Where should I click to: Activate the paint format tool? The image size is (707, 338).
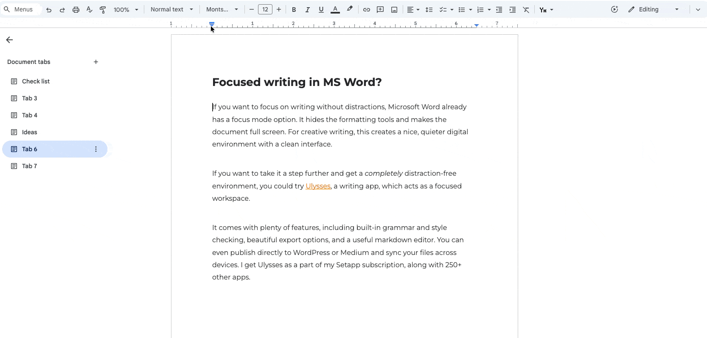coord(103,9)
